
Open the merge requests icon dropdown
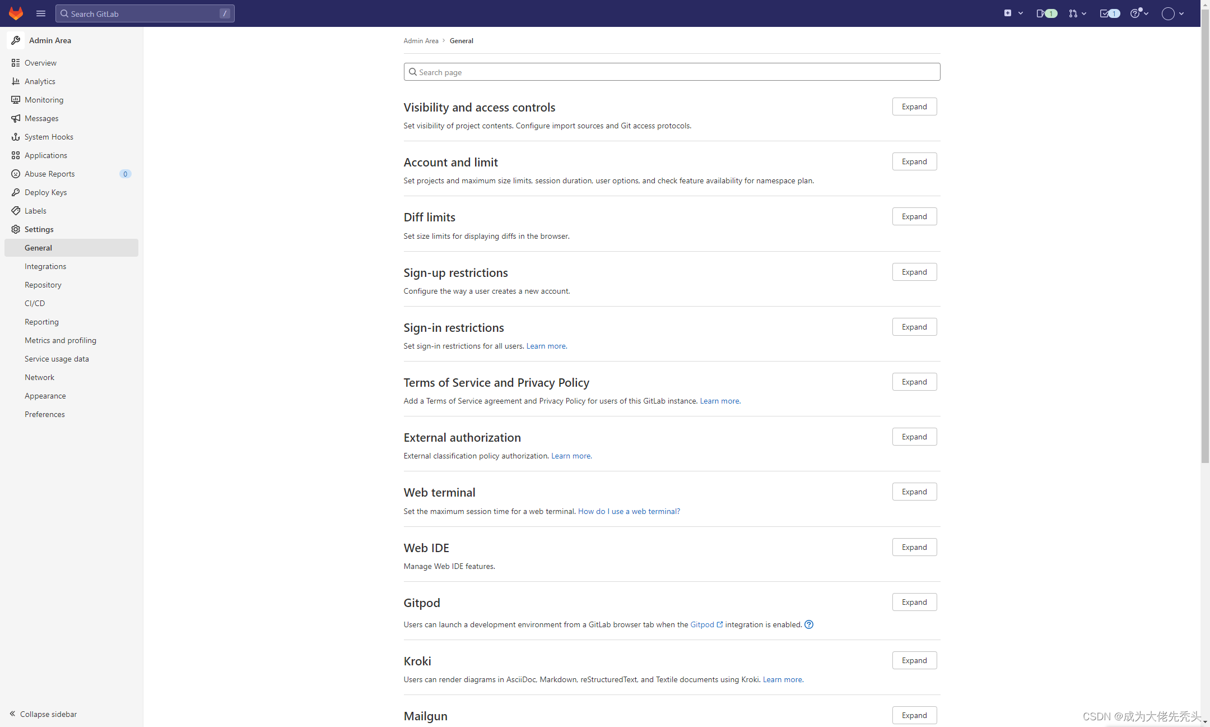[x=1077, y=13]
